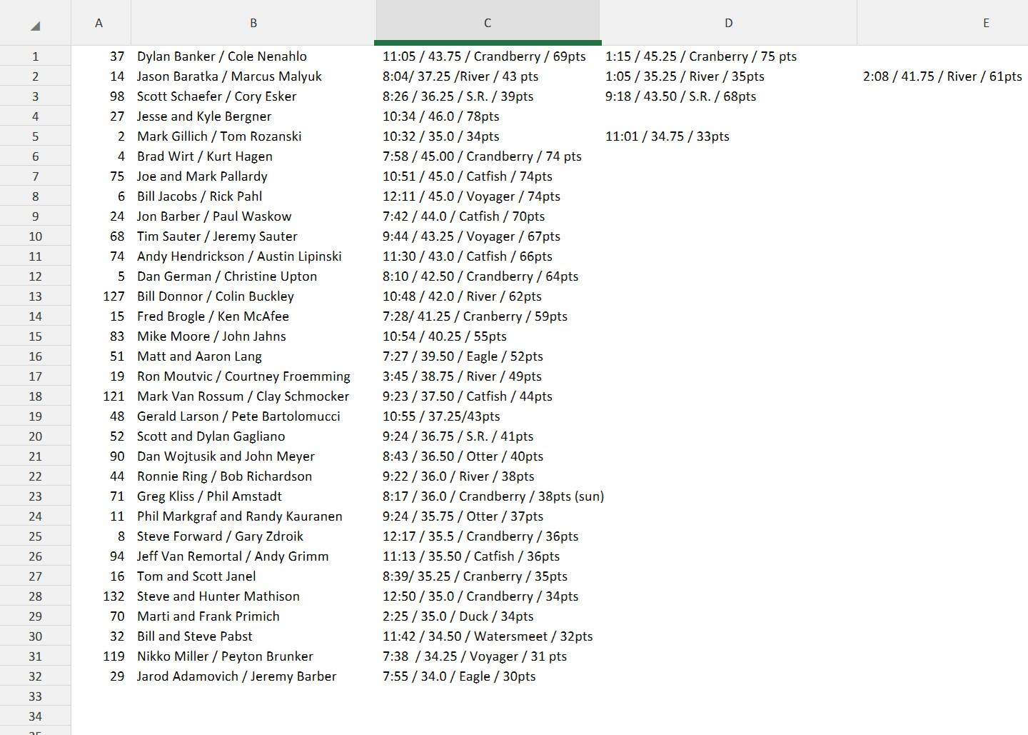This screenshot has width=1028, height=735.
Task: Click cell reading 2:08 / 41.75 / River / 61pts
Action: [x=942, y=76]
